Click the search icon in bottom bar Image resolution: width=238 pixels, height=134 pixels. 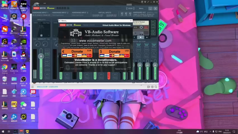pos(156,87)
